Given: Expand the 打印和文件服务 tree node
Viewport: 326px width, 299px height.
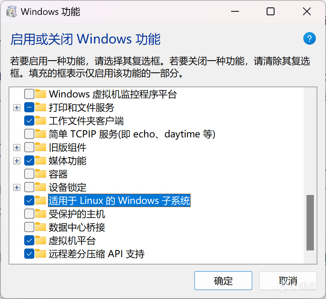Looking at the screenshot, I should pos(16,107).
